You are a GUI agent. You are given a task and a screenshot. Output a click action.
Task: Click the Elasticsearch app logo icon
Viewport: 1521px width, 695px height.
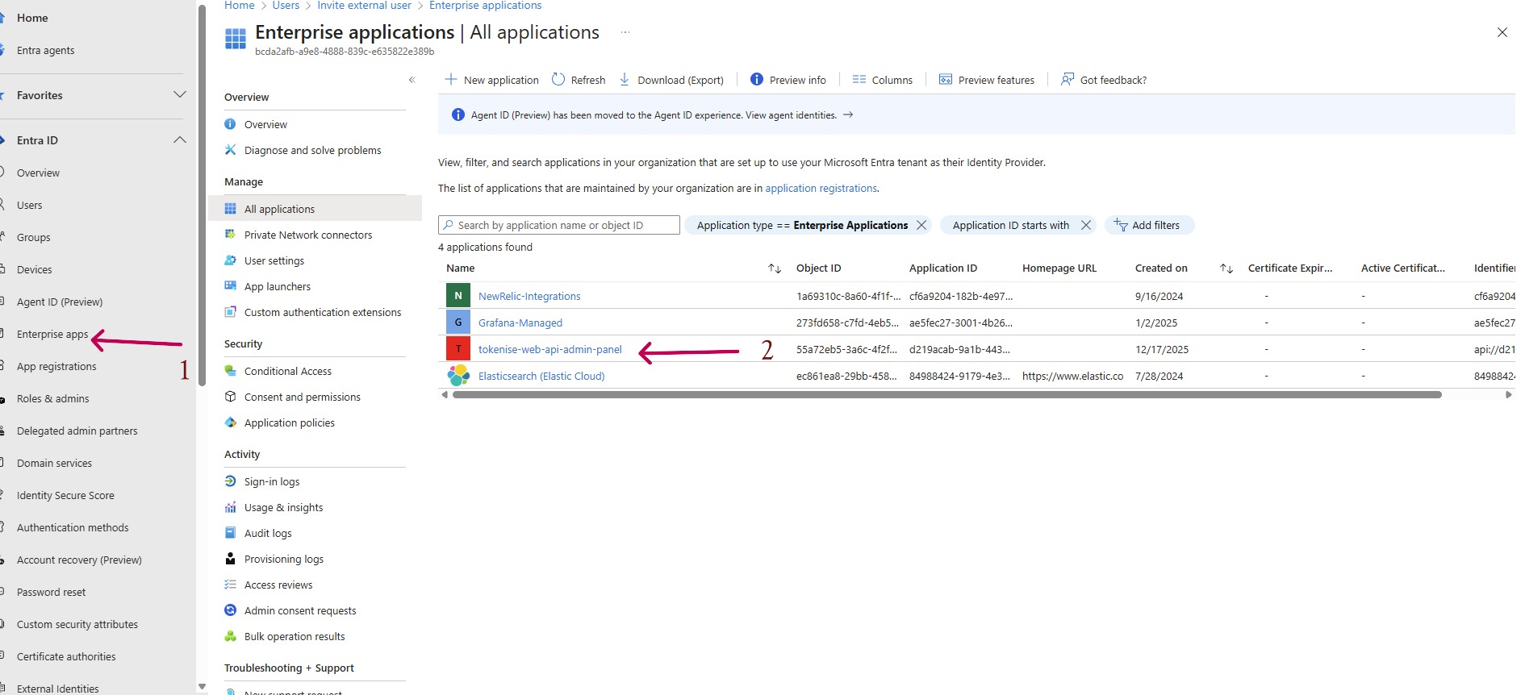pyautogui.click(x=458, y=376)
